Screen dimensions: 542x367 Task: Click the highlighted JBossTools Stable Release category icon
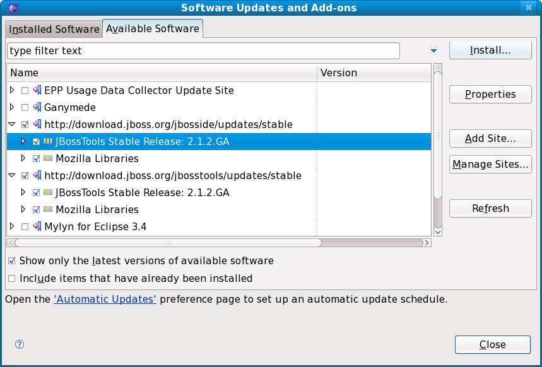pos(48,142)
